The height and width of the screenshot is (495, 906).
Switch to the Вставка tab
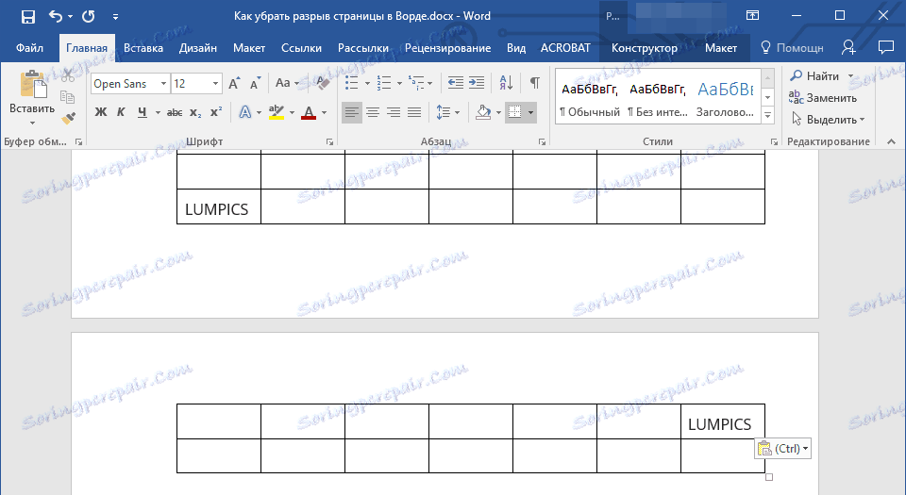pos(143,48)
